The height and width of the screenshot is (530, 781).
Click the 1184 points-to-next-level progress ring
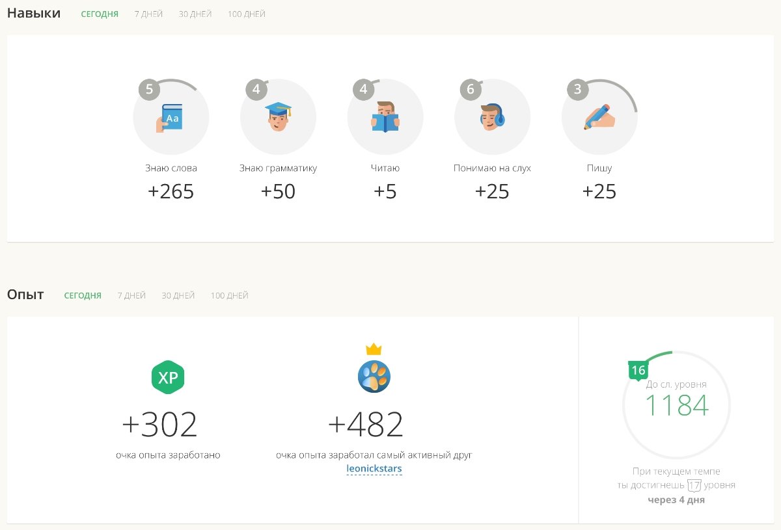tap(676, 405)
